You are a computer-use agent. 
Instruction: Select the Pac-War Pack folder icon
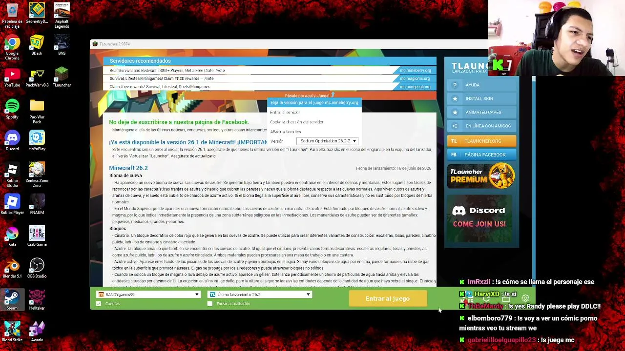coord(37,111)
